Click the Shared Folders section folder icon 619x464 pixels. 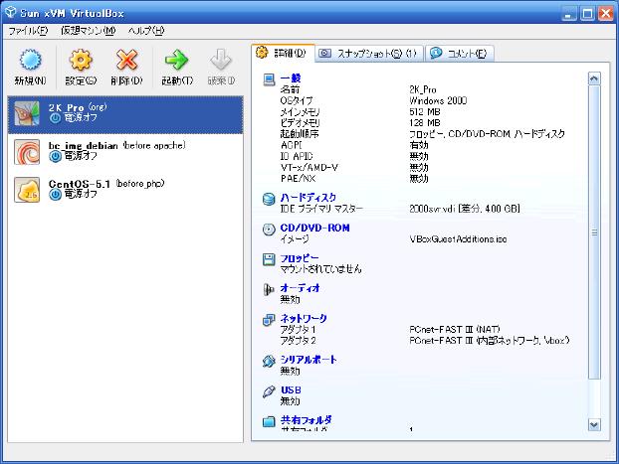pyautogui.click(x=269, y=421)
